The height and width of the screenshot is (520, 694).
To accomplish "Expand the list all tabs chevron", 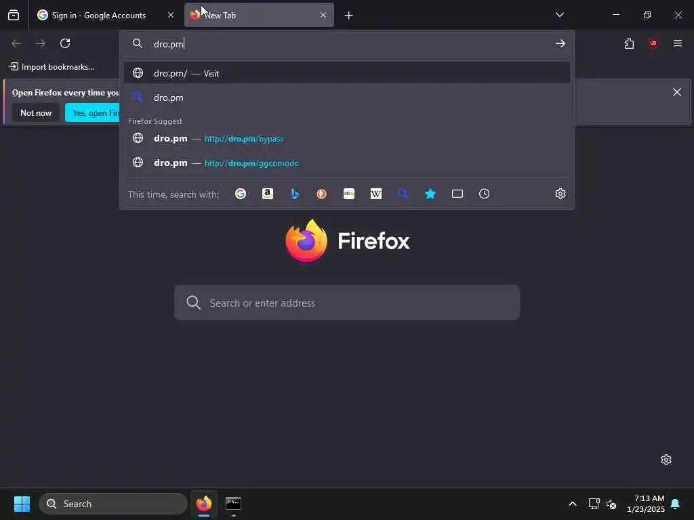I will pyautogui.click(x=559, y=15).
